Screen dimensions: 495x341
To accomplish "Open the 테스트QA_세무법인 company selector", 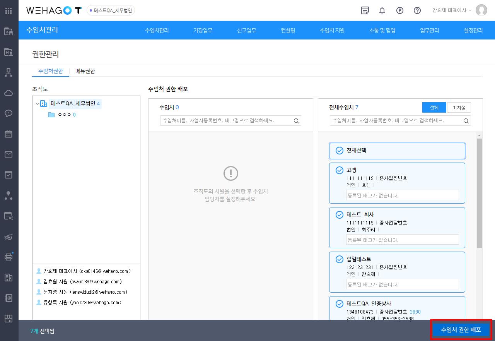I will tap(111, 11).
